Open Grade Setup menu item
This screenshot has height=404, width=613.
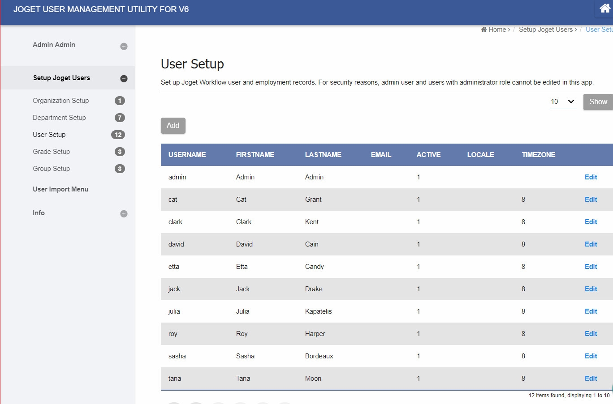click(x=52, y=152)
